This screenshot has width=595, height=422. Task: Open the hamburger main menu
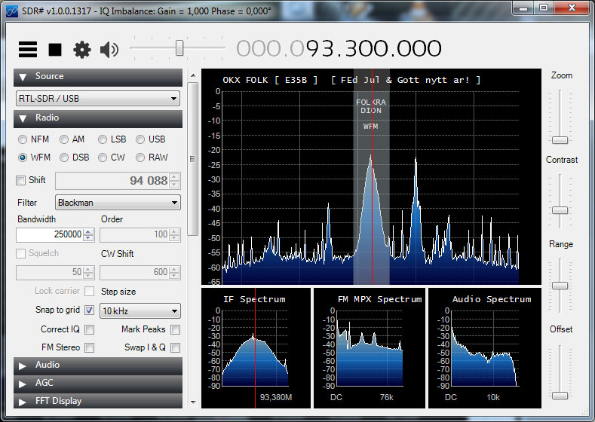(28, 50)
